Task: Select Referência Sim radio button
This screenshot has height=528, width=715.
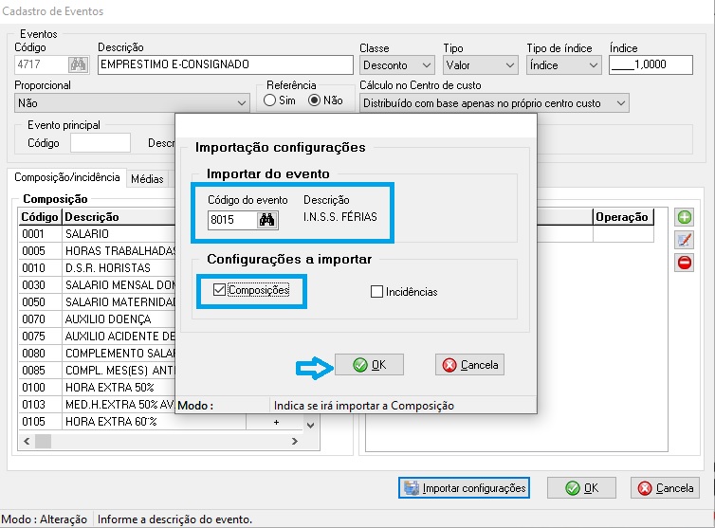Action: (x=270, y=100)
